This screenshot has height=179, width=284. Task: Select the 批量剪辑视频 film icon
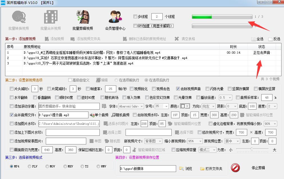[83, 17]
